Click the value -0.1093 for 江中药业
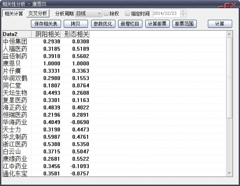 tap(80, 166)
